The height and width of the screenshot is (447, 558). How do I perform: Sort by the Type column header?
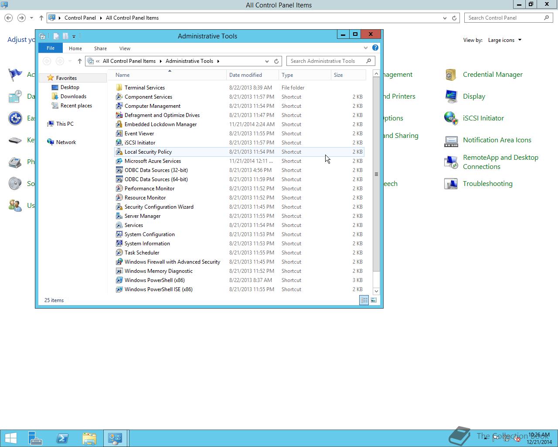tap(305, 75)
